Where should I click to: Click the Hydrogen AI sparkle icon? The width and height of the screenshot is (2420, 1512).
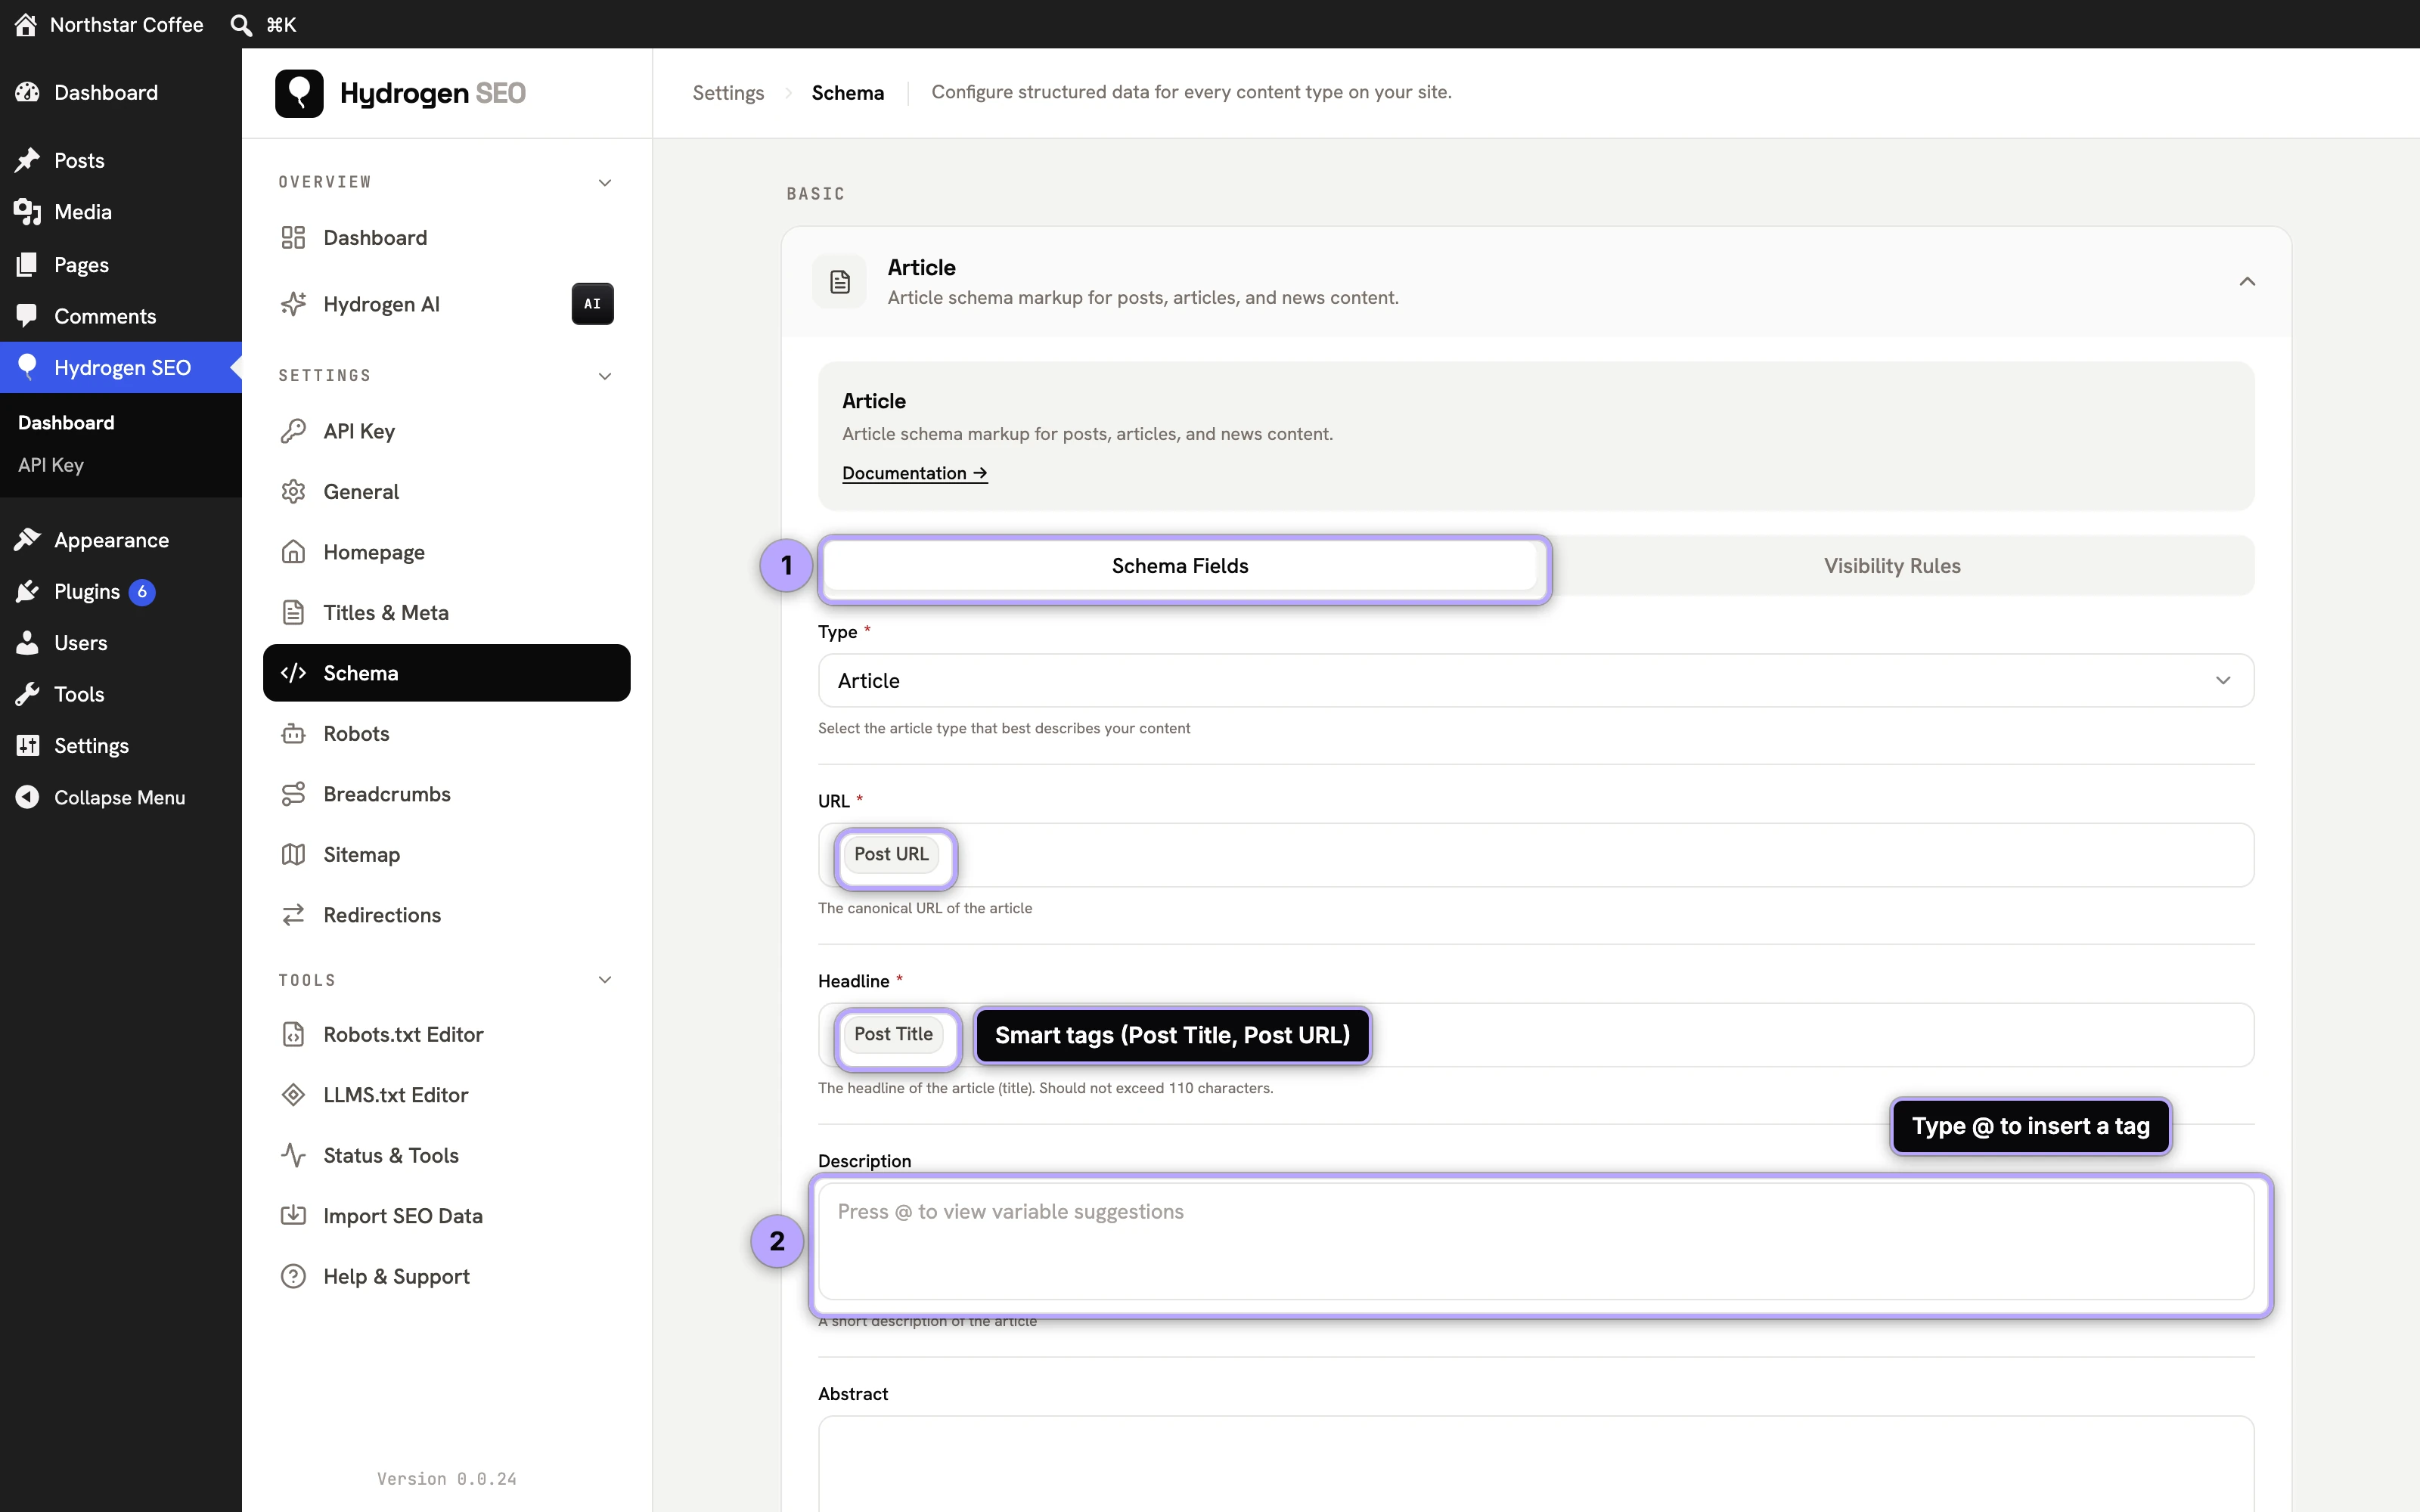[293, 304]
